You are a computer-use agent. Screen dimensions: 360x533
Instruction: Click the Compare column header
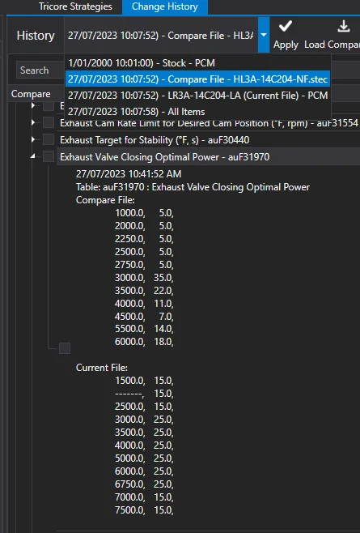(x=31, y=94)
